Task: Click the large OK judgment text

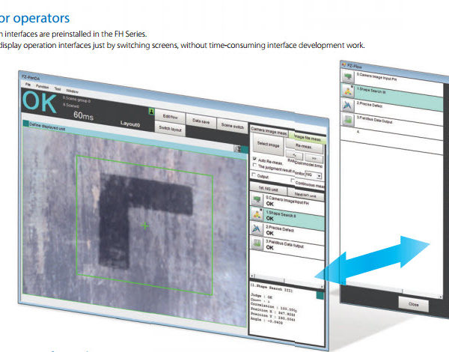Action: coord(40,102)
